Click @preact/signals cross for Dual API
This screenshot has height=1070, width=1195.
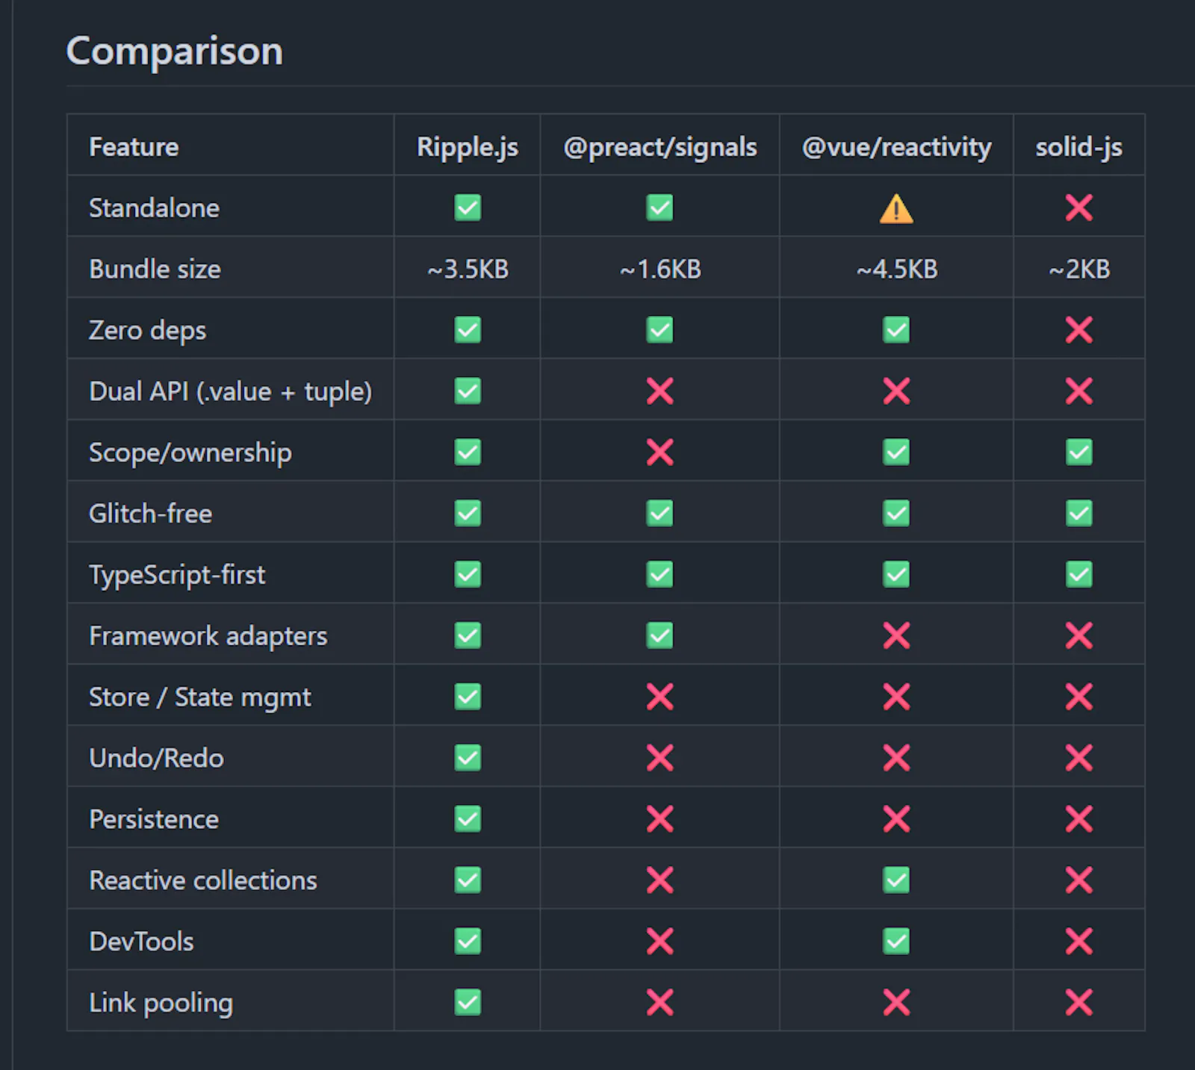pos(660,391)
